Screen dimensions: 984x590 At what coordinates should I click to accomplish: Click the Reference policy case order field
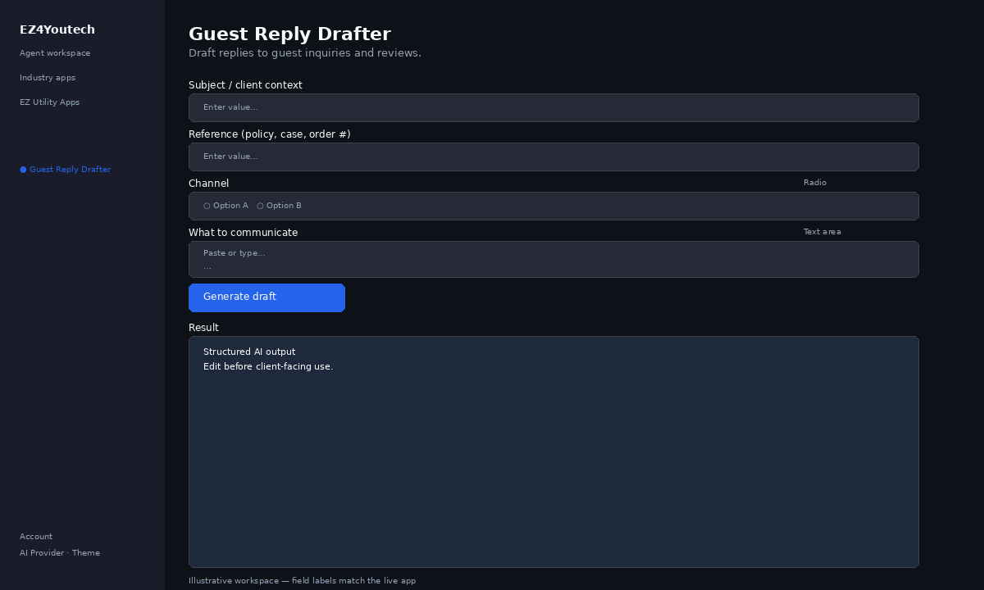pyautogui.click(x=553, y=157)
